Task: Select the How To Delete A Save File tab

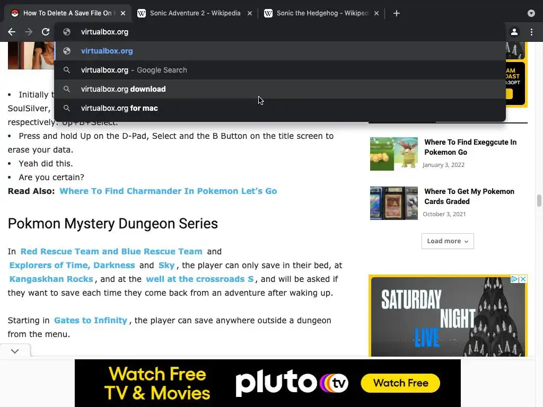Action: point(67,13)
